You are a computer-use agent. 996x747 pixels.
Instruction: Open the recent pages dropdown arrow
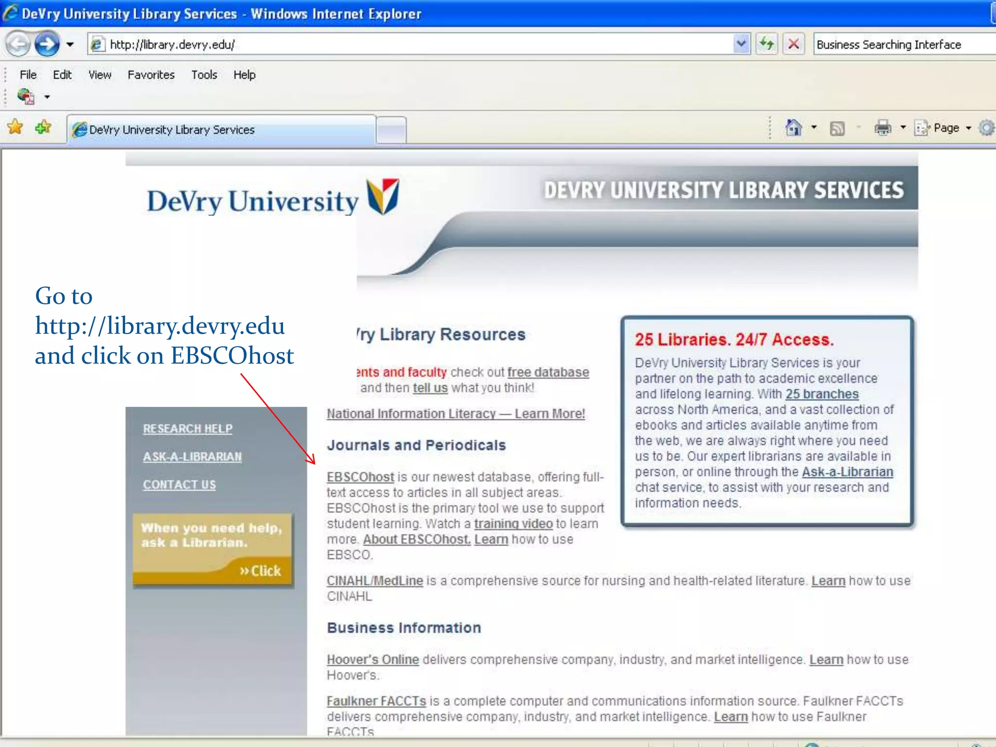click(70, 45)
